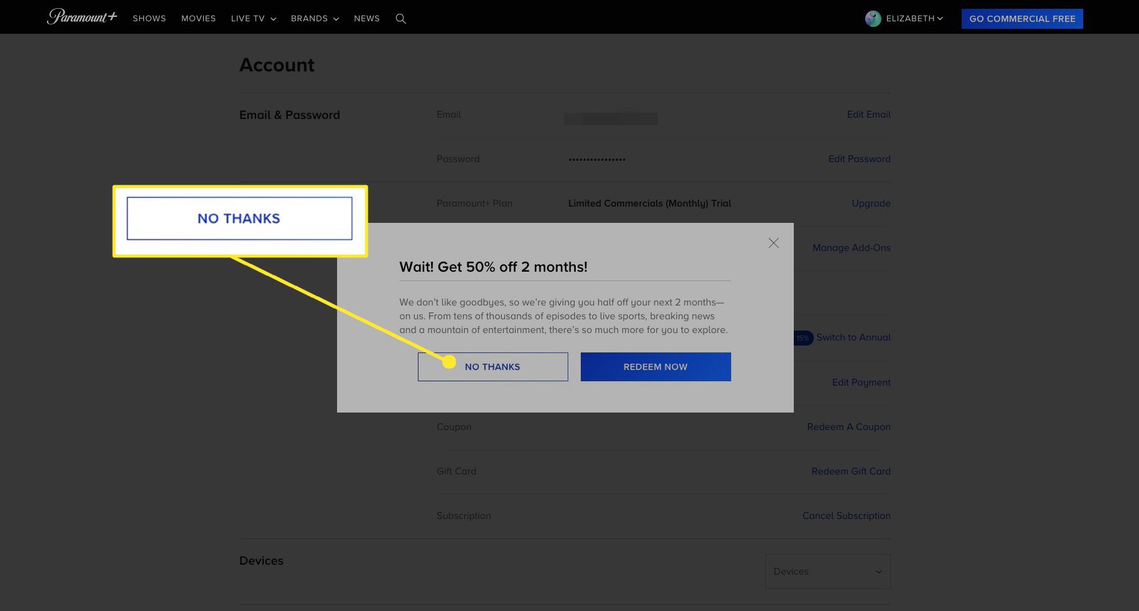Click the 'Gift Card' row label

click(x=456, y=471)
